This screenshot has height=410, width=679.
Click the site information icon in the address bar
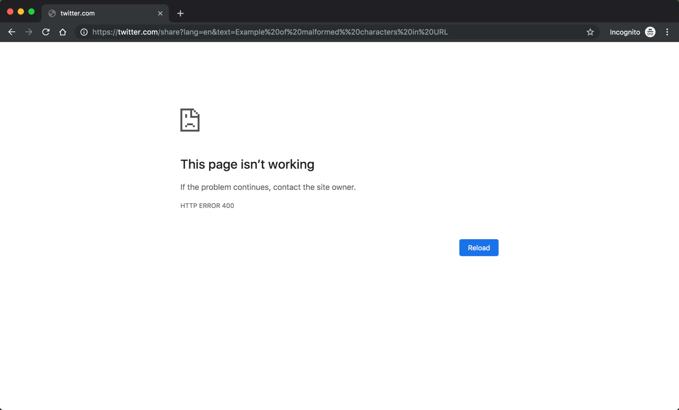(x=84, y=32)
